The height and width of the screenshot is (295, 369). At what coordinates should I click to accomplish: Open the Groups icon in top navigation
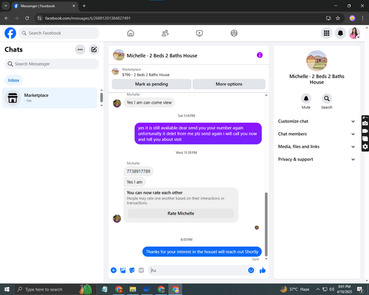[x=234, y=33]
